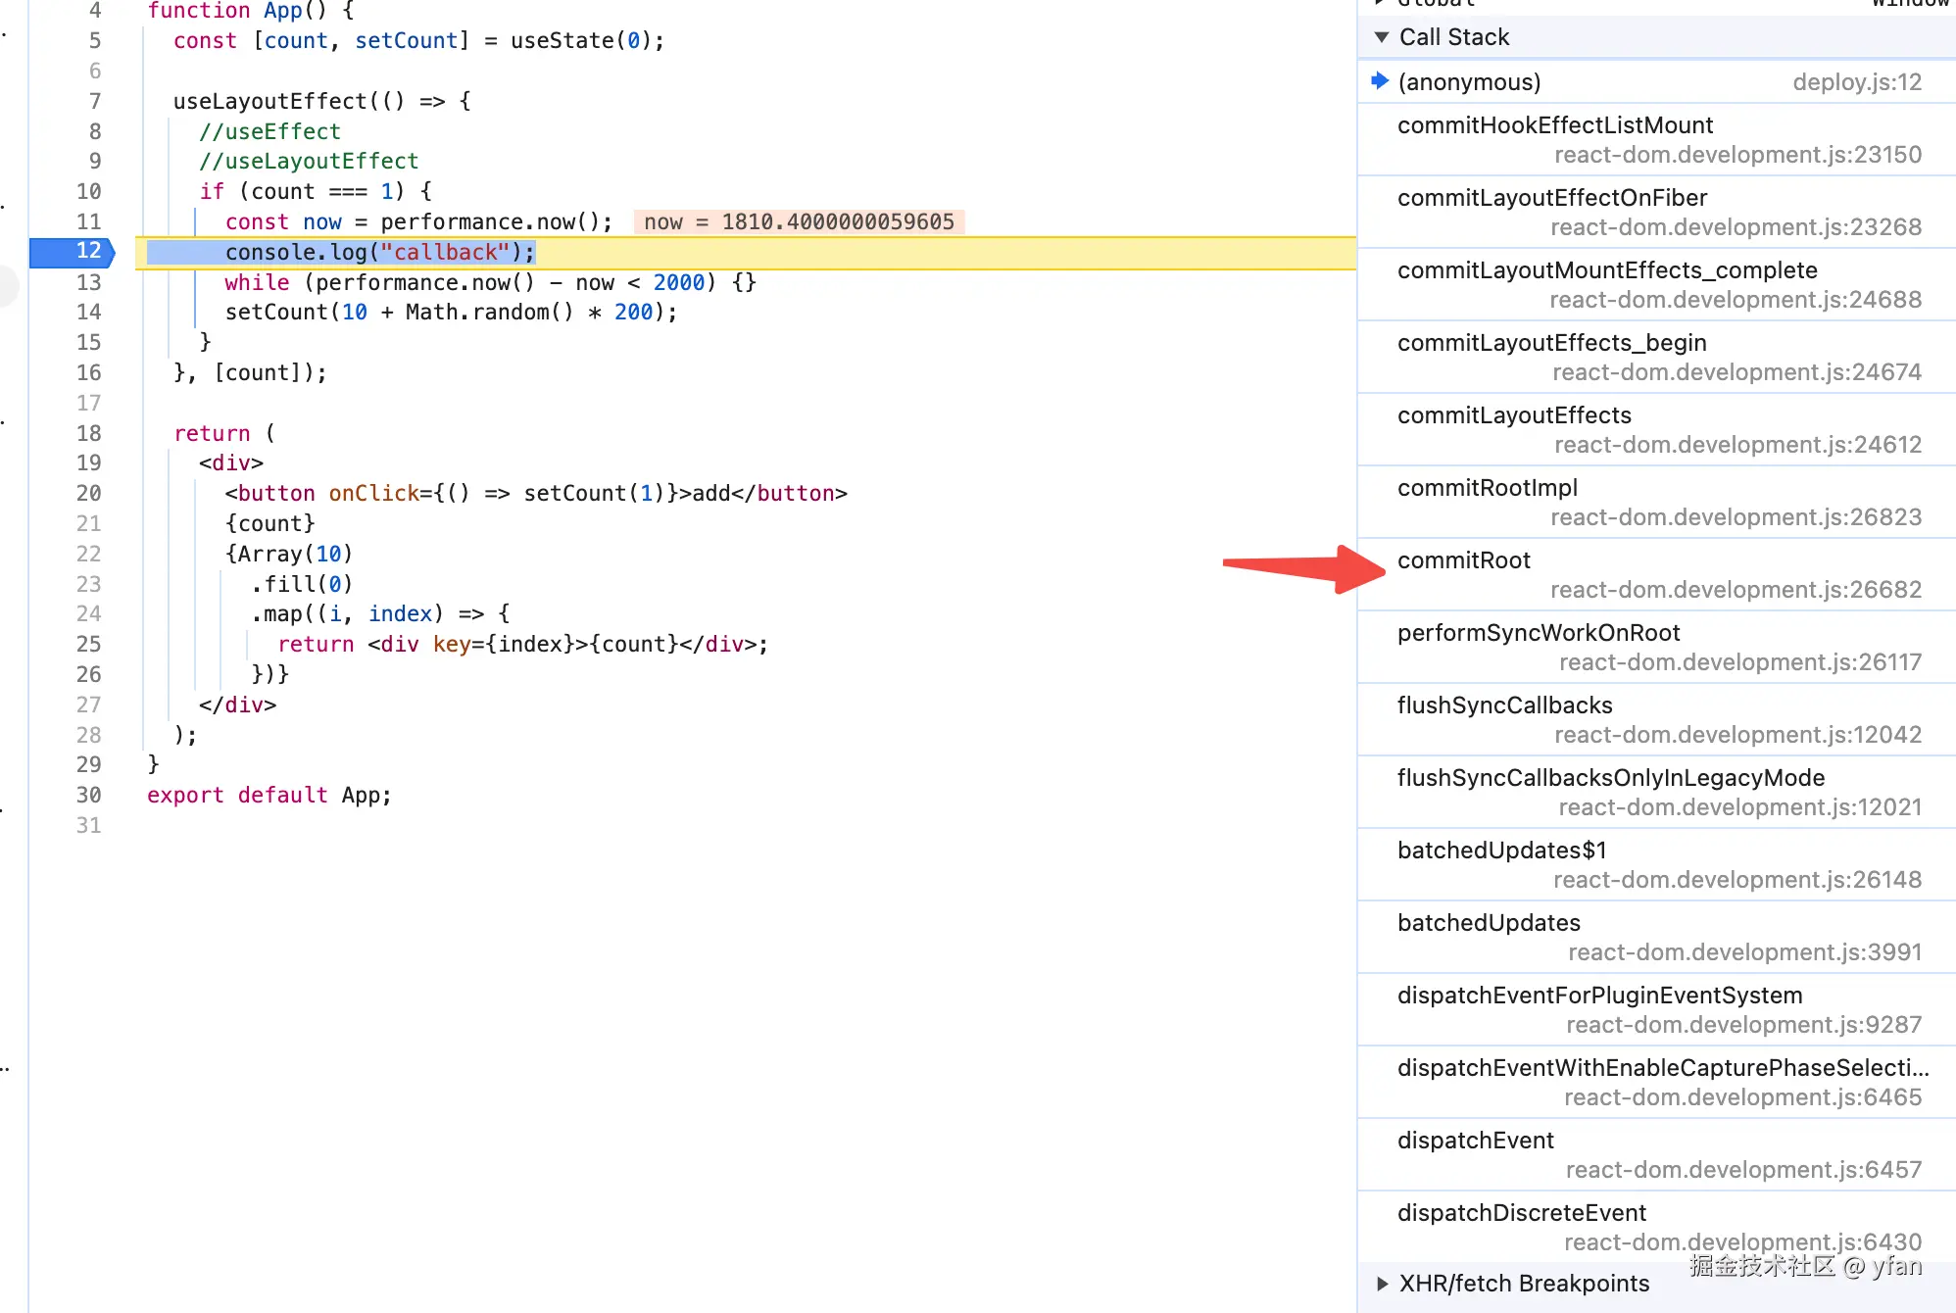1956x1313 pixels.
Task: Click line number 20 in the gutter
Action: [x=88, y=494]
